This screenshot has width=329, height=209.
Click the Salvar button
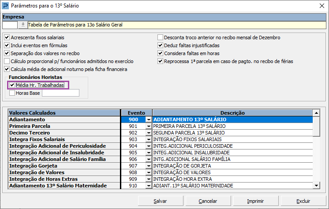[x=160, y=201]
